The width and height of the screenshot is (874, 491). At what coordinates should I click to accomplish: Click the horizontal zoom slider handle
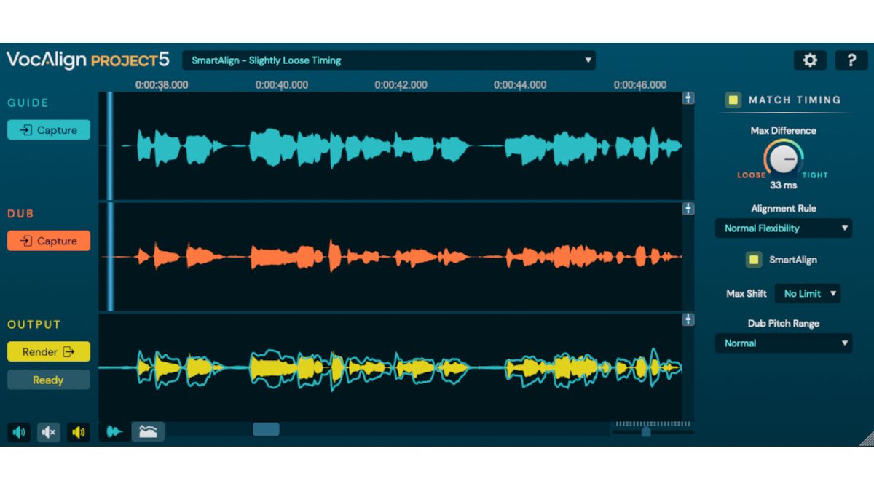point(646,431)
